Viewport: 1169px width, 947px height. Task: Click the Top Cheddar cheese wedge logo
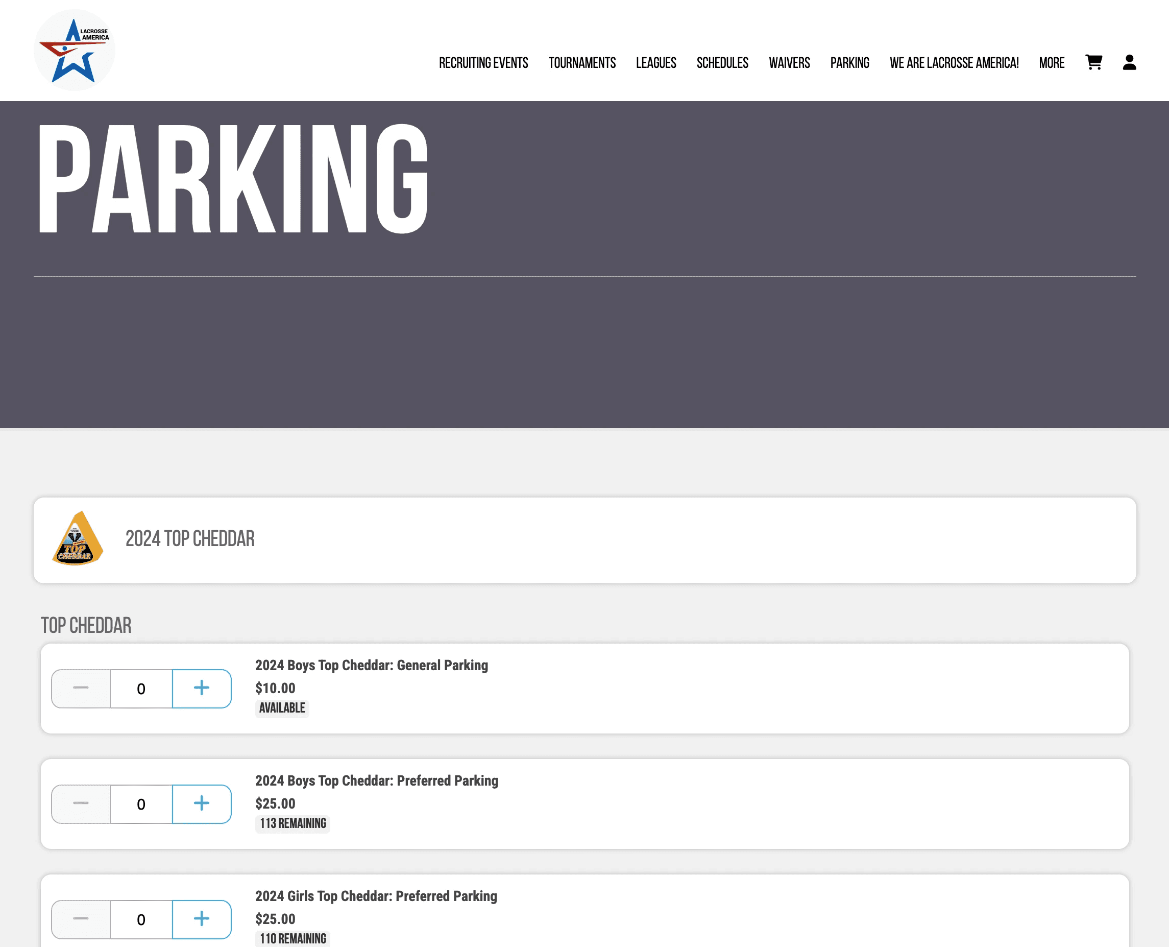78,539
